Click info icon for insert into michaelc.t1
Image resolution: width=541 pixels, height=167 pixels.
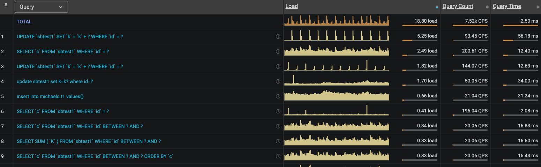coord(278,96)
